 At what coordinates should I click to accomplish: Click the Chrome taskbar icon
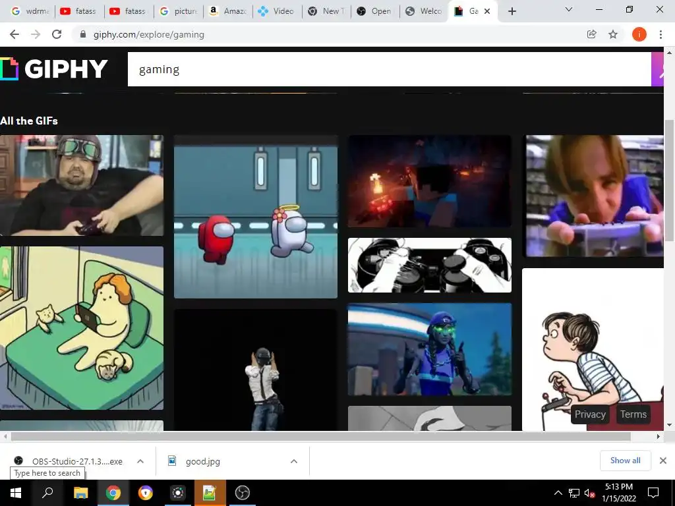113,493
